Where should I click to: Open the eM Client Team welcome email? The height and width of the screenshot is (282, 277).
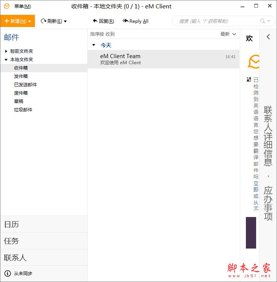[x=163, y=59]
